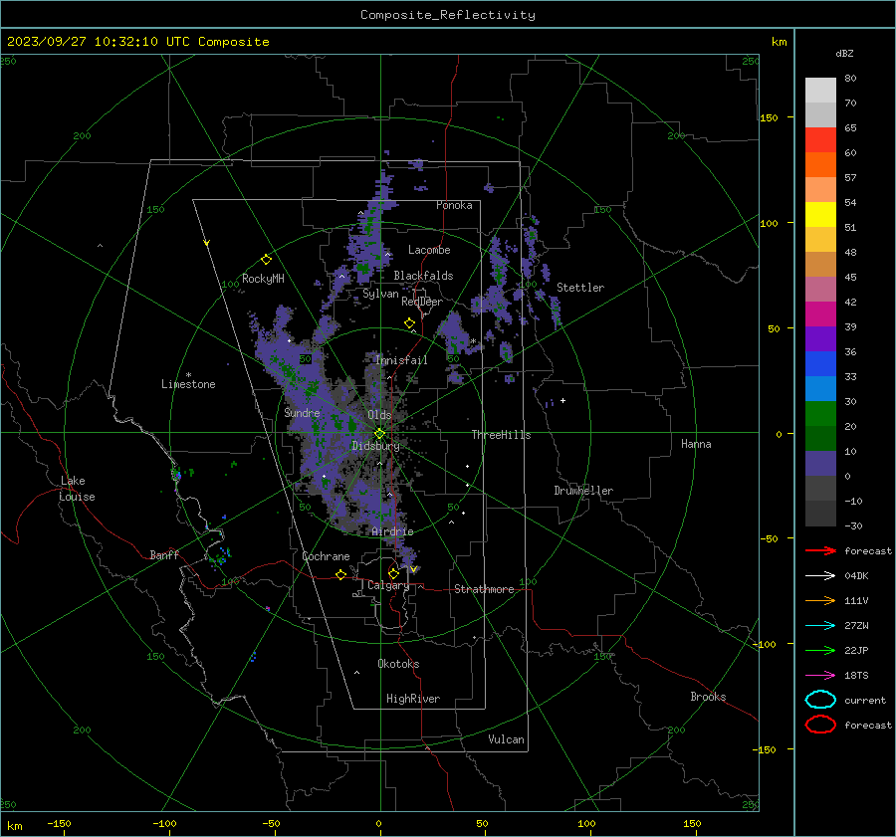Select the royal blue 33-36 dBZ swatch
The width and height of the screenshot is (896, 837).
pyautogui.click(x=820, y=364)
